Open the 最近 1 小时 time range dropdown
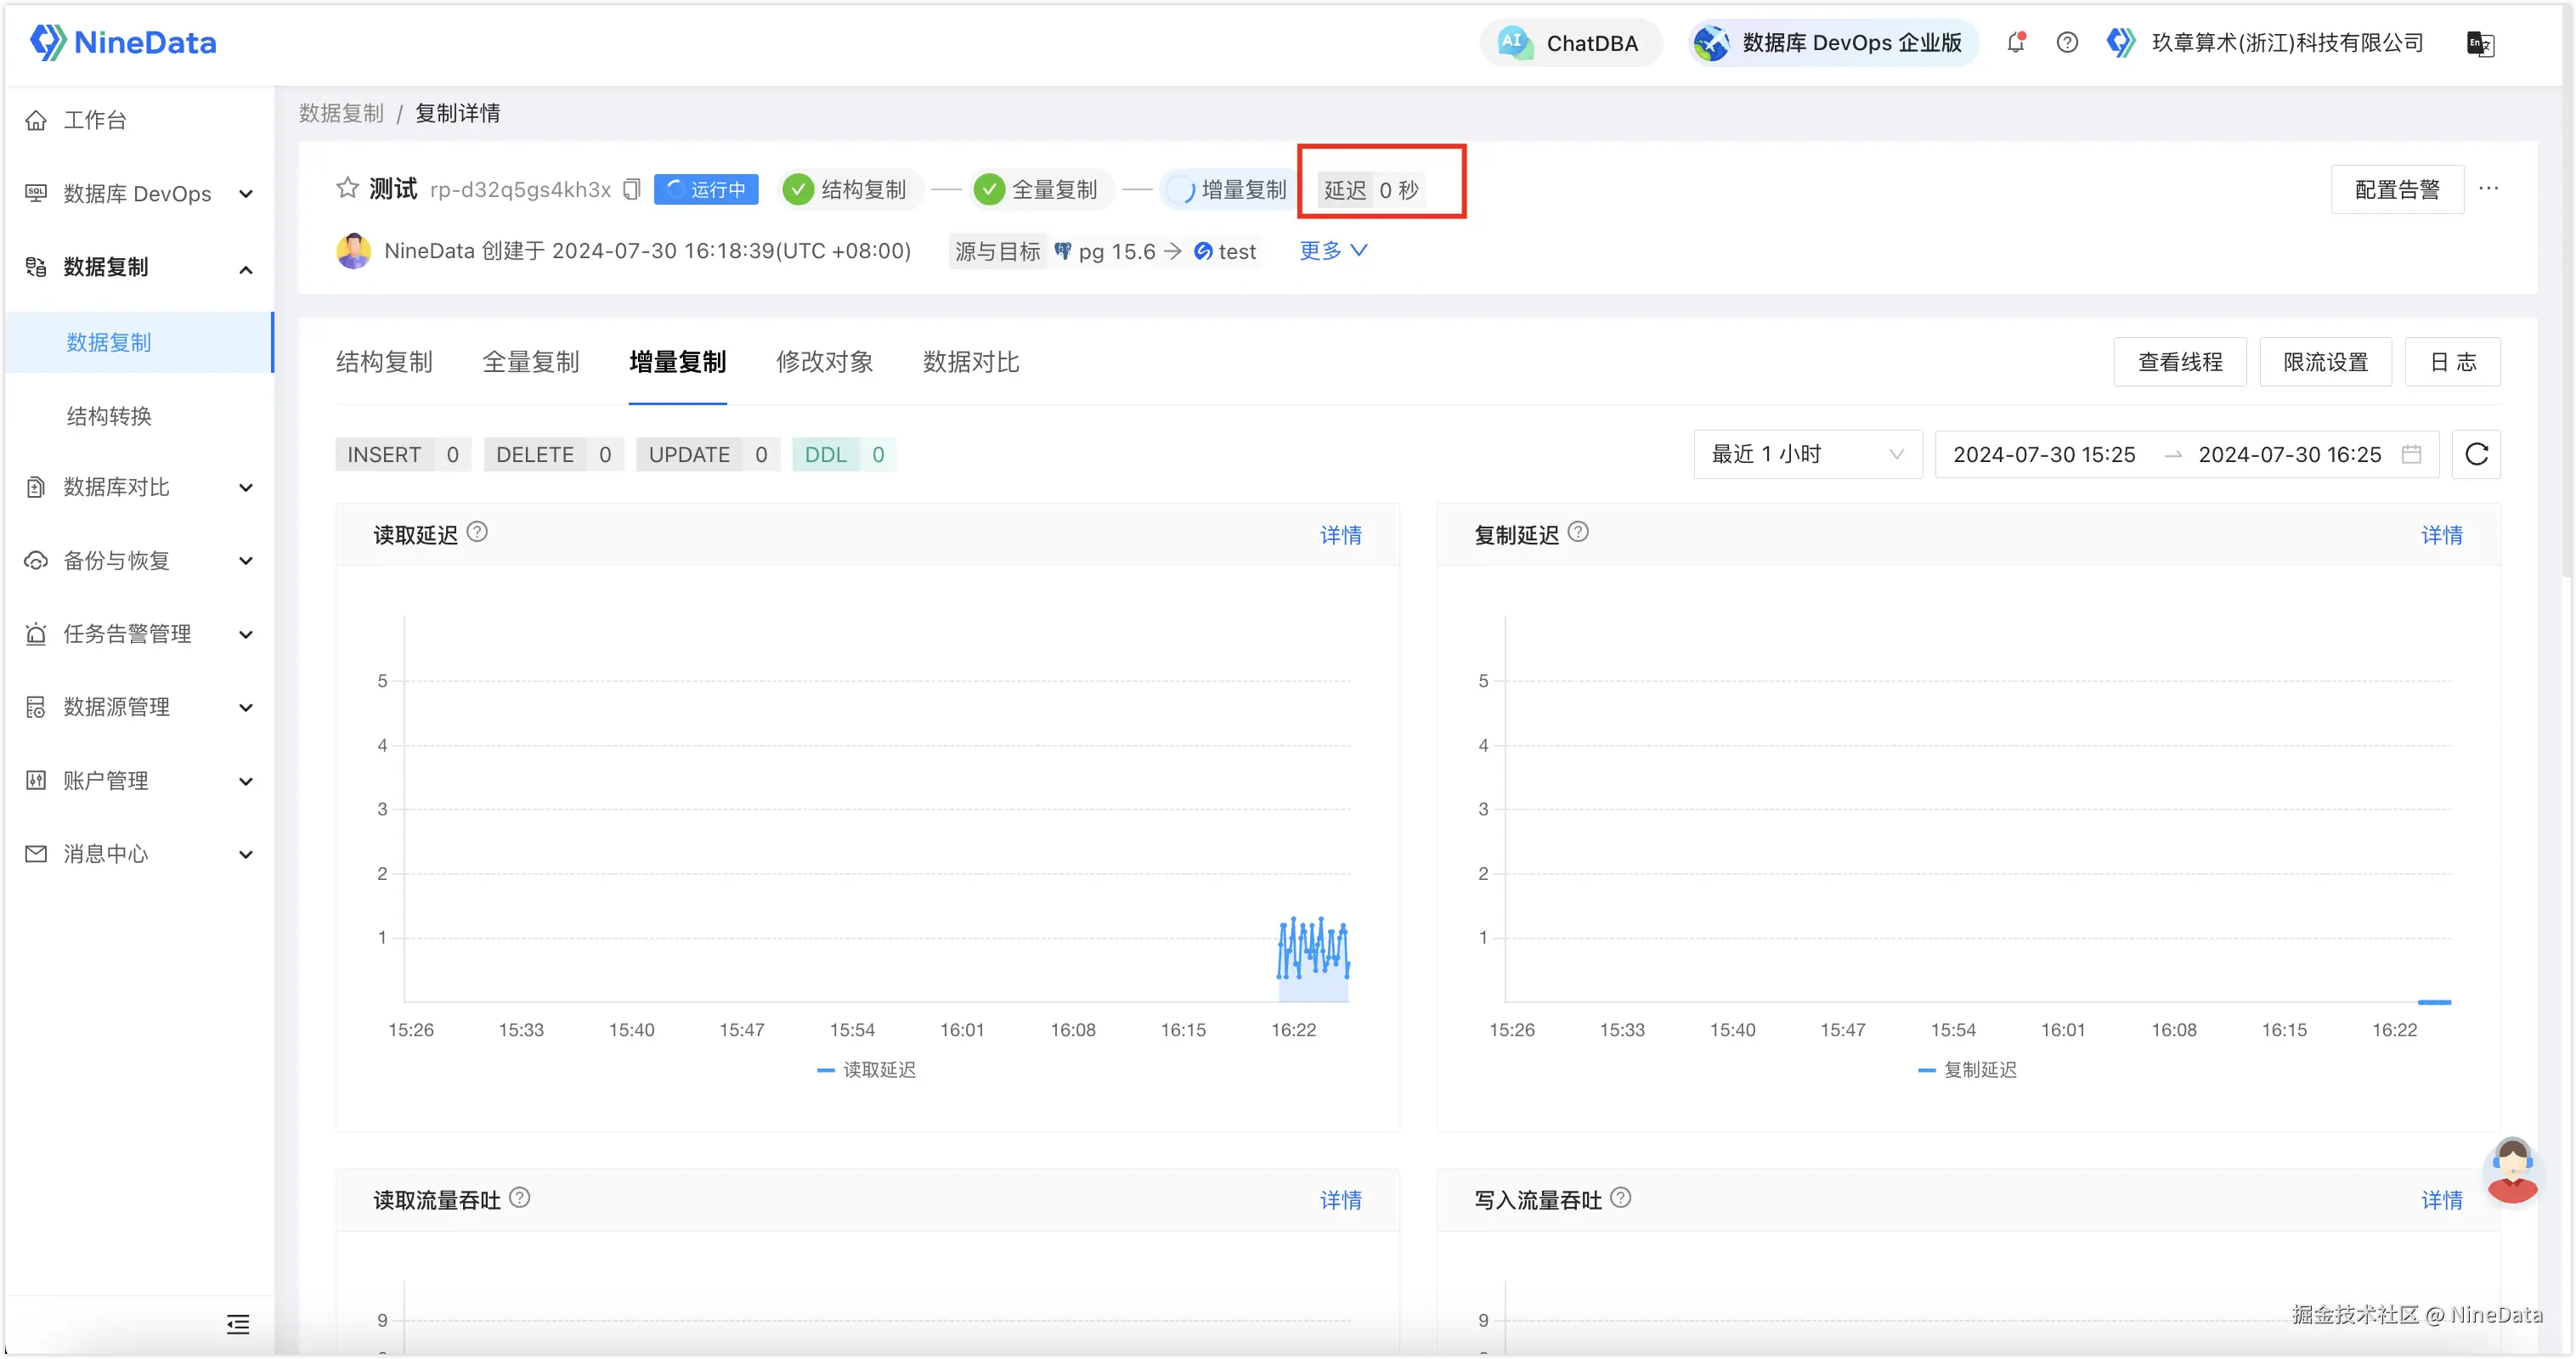This screenshot has height=1359, width=2576. 1807,454
